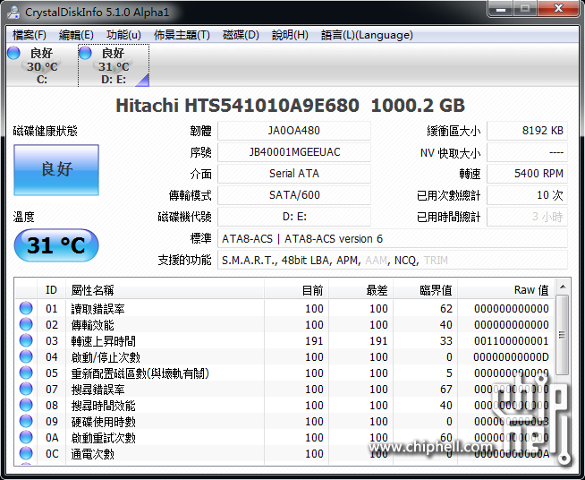Click the 屬性名稱 column header
585x480 pixels.
point(165,290)
